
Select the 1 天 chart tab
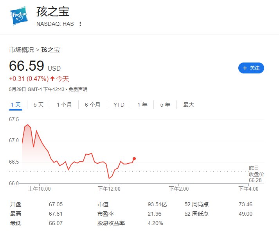(x=16, y=105)
